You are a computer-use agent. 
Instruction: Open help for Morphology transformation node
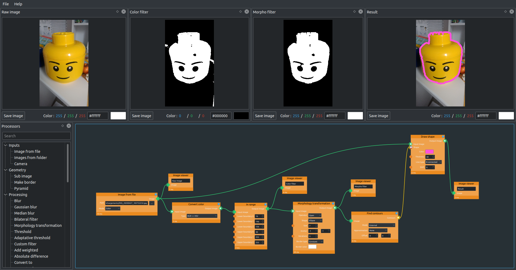(333, 204)
